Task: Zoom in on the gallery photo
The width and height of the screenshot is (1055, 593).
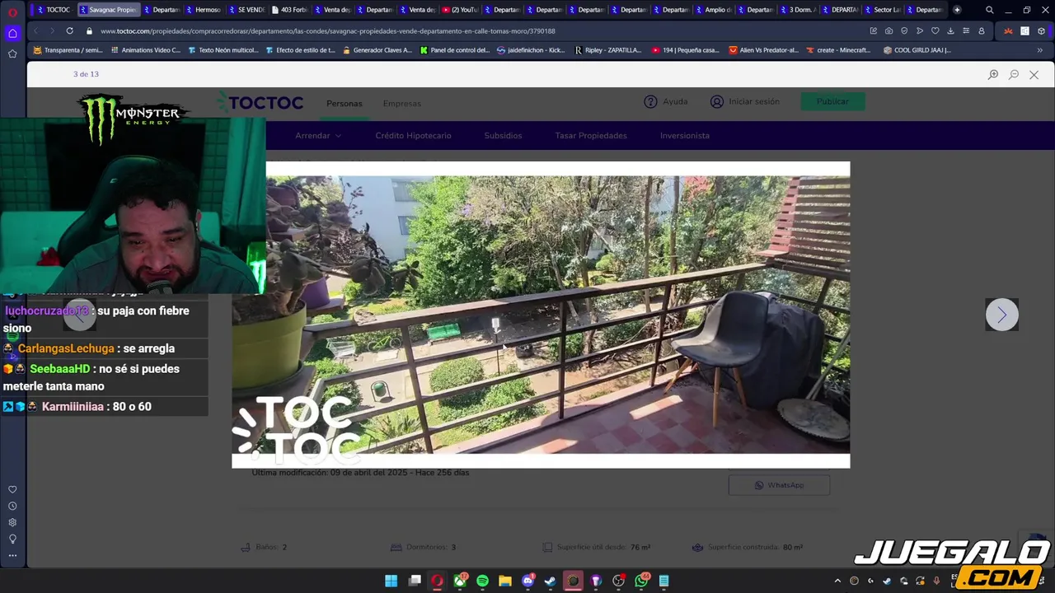Action: pos(993,74)
